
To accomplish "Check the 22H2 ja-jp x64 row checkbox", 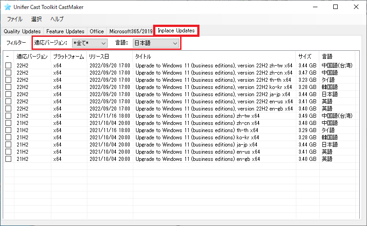I will click(9, 94).
